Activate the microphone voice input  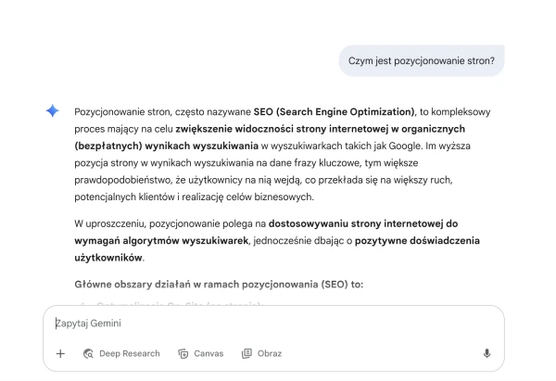point(486,353)
